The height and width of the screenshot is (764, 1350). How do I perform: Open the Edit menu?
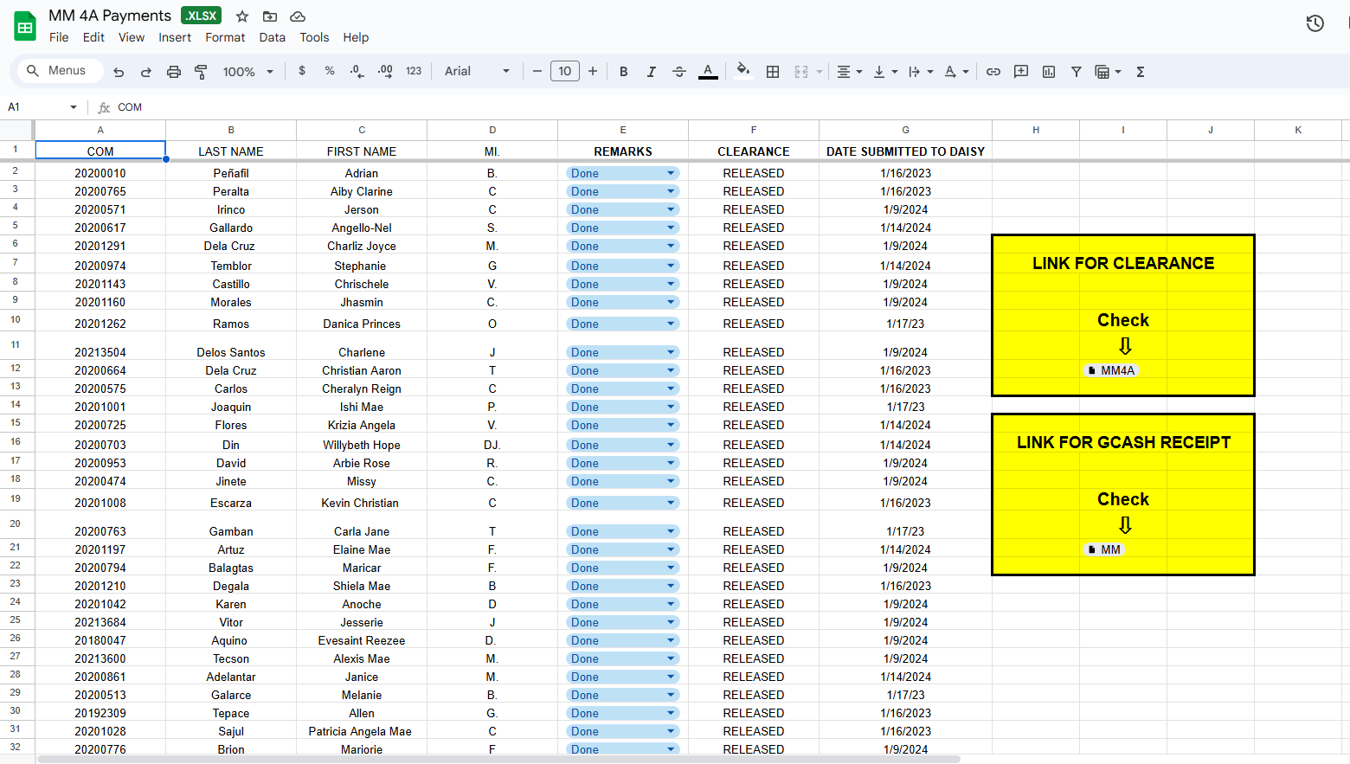pos(93,37)
